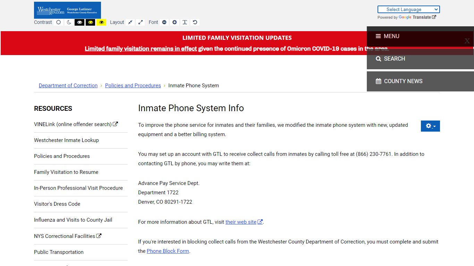Click Inmate Phone System breadcrumb text
The image size is (474, 266).
coord(194,86)
